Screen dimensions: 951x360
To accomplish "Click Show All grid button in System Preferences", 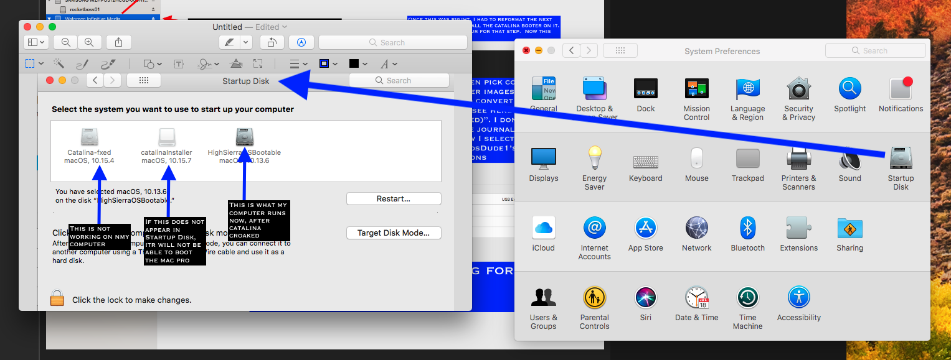I will [620, 51].
